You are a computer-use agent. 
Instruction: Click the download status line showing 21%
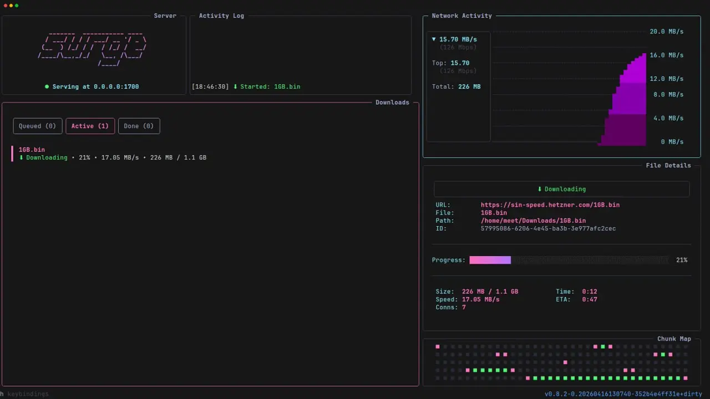click(x=113, y=157)
